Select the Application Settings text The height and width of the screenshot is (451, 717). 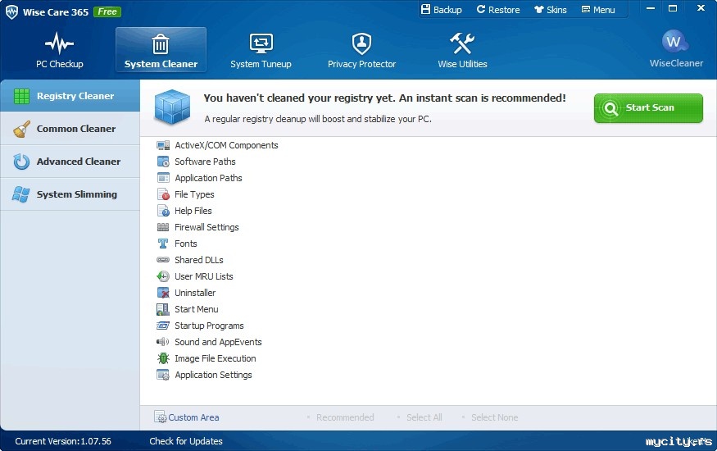pyautogui.click(x=213, y=375)
